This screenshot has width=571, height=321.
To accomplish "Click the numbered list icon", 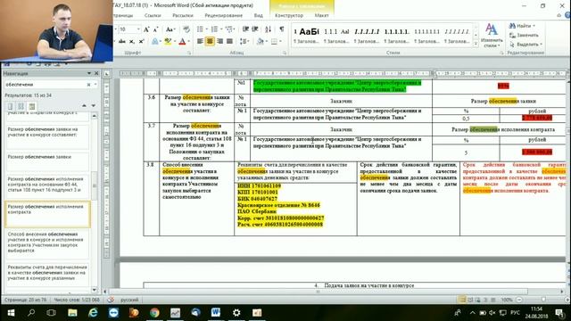I will pyautogui.click(x=214, y=29).
